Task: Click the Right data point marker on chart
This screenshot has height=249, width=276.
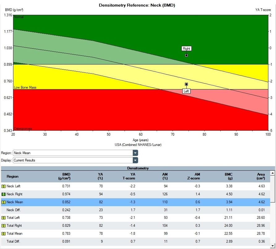Action: pos(186,55)
